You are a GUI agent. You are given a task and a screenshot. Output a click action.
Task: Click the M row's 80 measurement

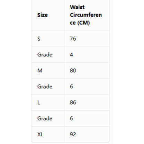click(73, 71)
